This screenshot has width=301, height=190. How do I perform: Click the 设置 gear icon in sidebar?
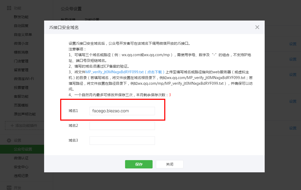tap(9, 140)
